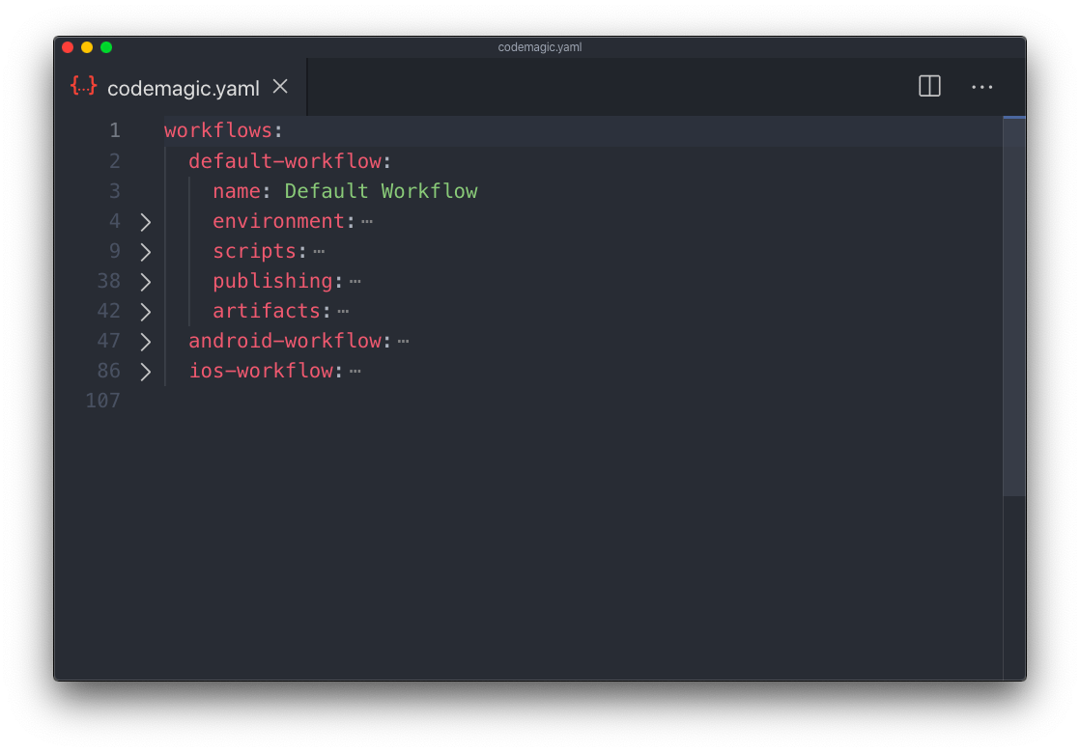Expand the scripts section on line 9
This screenshot has width=1080, height=752.
point(145,251)
